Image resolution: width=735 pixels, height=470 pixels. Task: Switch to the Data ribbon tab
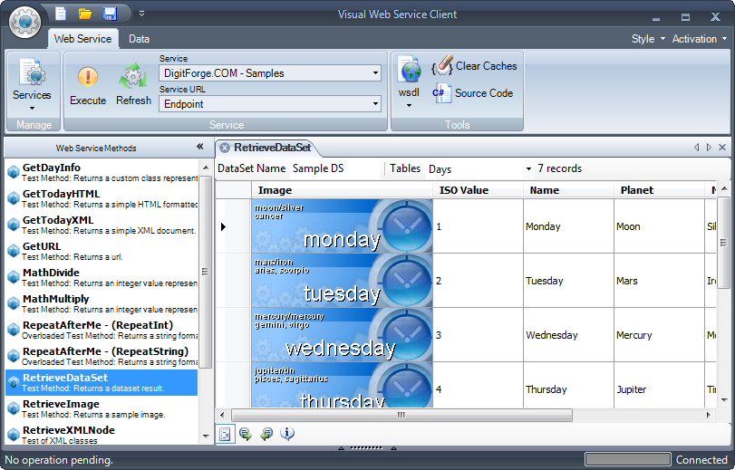click(x=139, y=39)
